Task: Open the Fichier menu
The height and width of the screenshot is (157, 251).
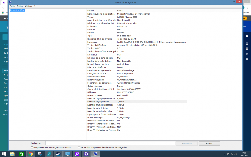Action: click(x=12, y=6)
